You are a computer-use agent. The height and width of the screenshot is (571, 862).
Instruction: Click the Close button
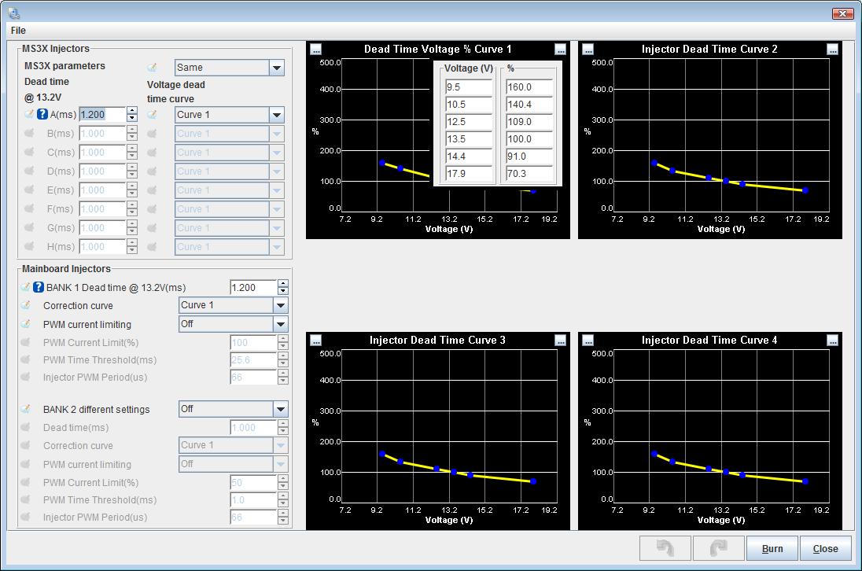[825, 548]
